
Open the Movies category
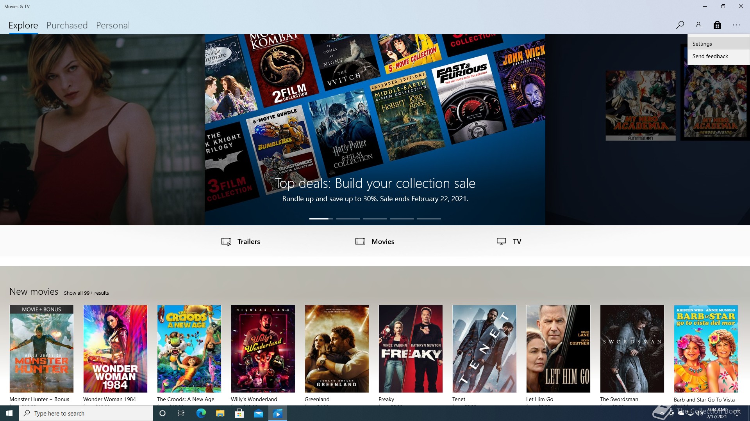coord(375,242)
